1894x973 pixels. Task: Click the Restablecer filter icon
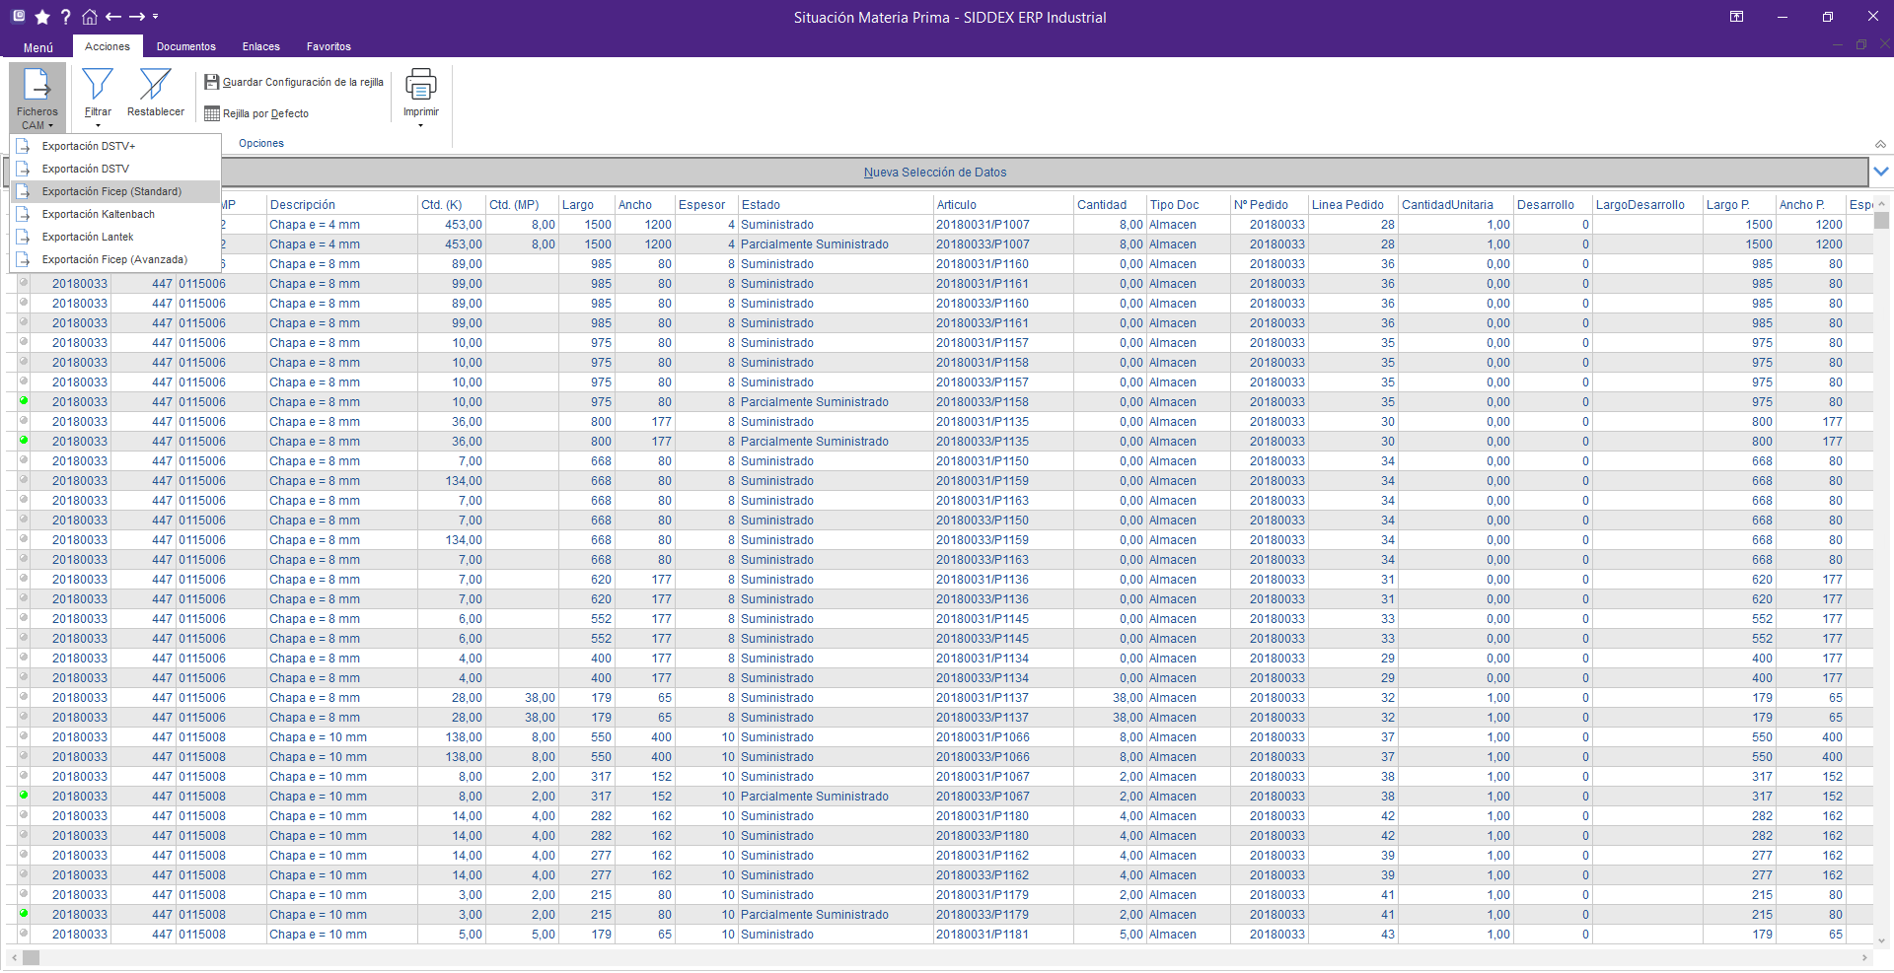coord(155,86)
